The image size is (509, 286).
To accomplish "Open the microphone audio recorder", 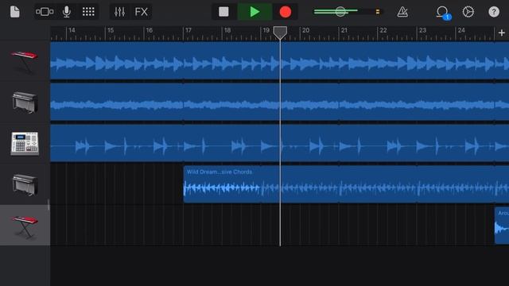I will [67, 12].
